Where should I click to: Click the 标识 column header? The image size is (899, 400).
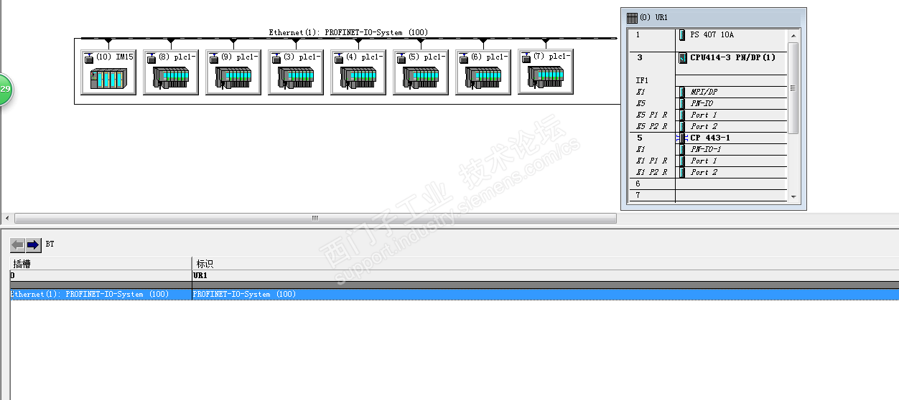(545, 264)
